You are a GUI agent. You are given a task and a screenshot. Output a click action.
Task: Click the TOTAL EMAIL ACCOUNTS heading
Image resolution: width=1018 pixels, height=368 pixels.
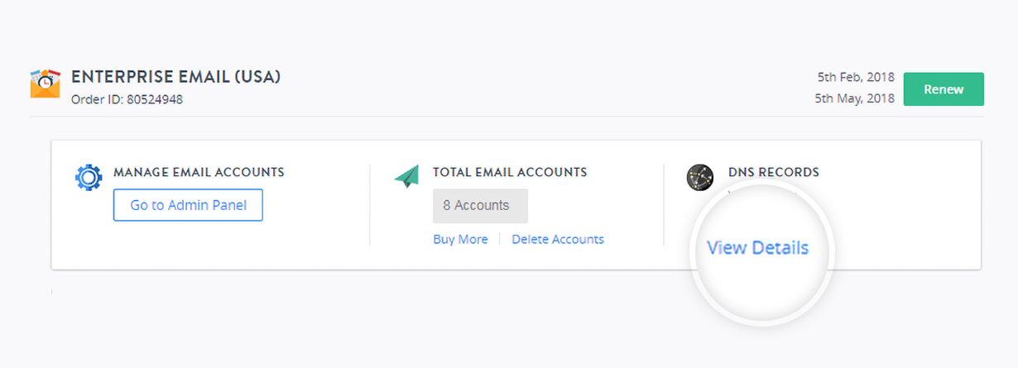[x=510, y=172]
